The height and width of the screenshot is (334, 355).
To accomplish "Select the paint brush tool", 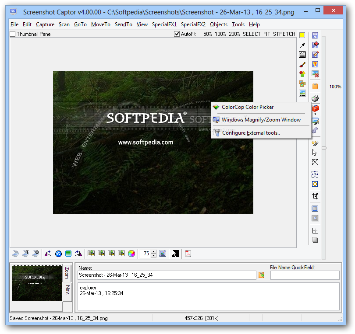I will 302,65.
